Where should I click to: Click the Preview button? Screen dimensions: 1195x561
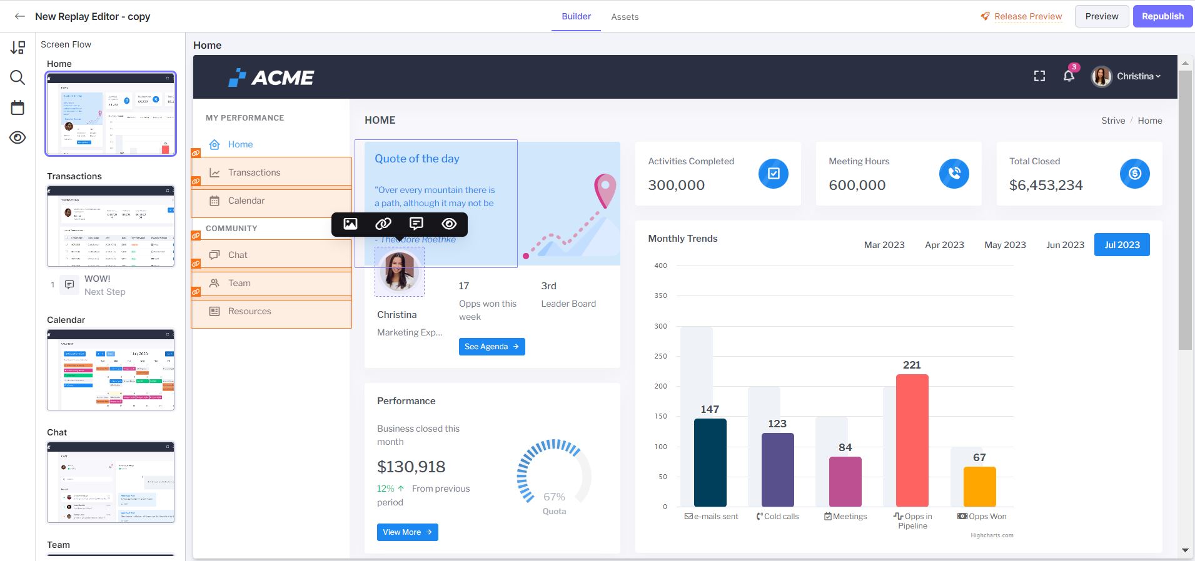1101,16
